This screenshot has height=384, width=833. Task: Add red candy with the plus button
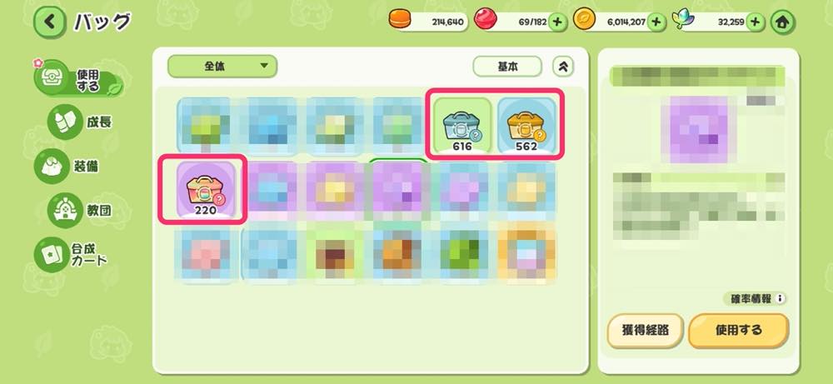point(556,22)
